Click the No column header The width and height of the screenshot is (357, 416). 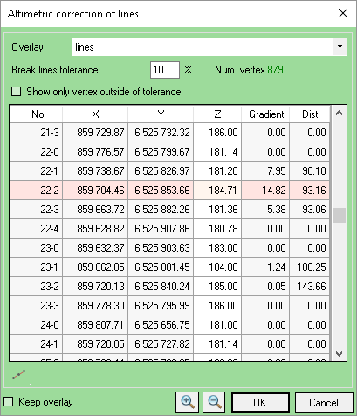point(37,114)
